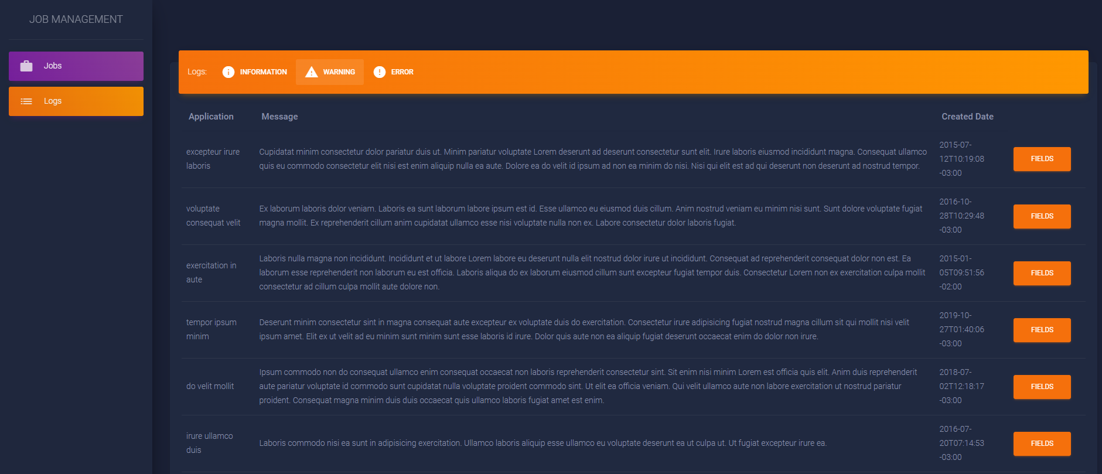1102x474 pixels.
Task: Click message starting 'Ipsum commodo non do'
Action: 588,386
